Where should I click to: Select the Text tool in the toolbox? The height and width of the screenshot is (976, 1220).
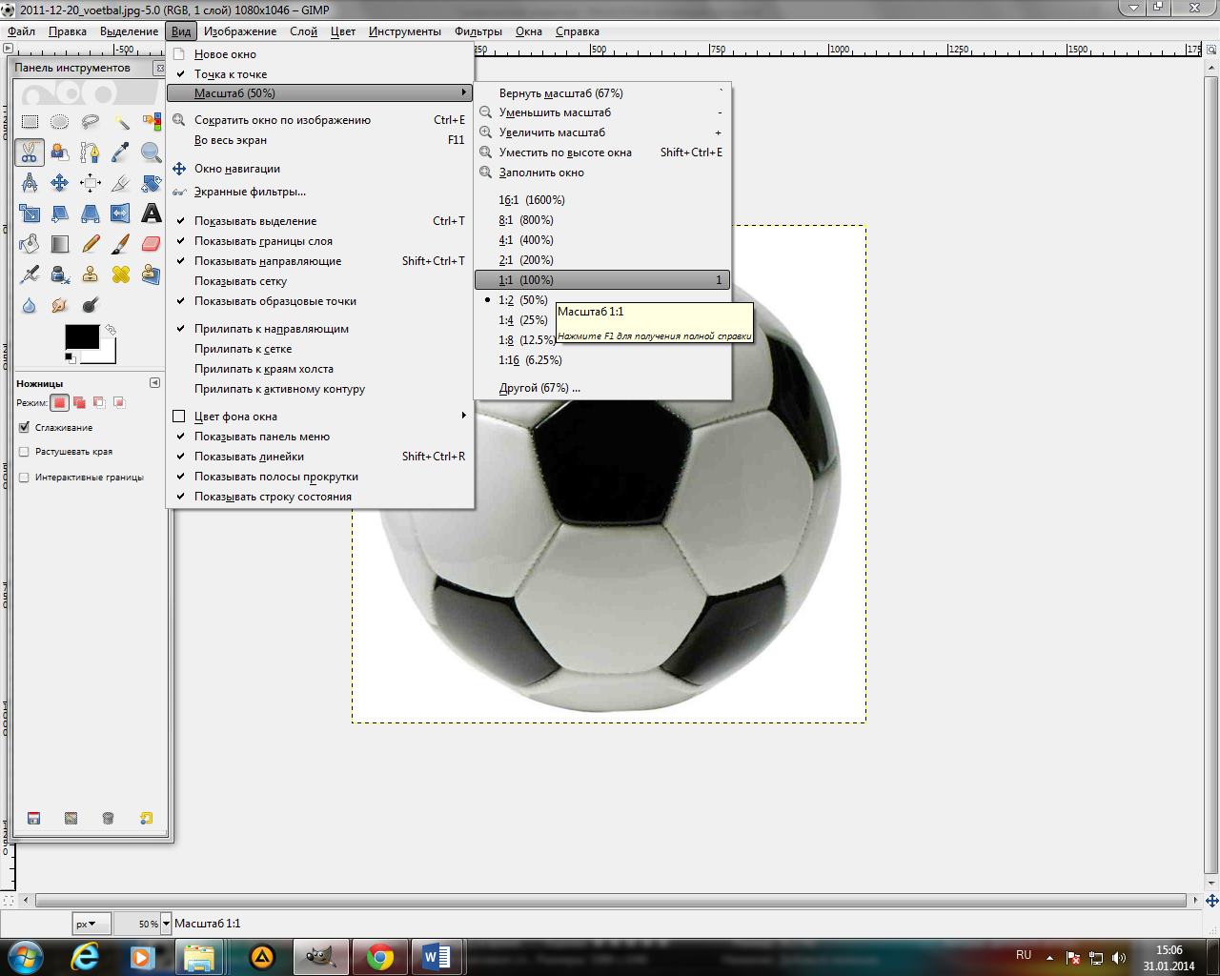[151, 213]
